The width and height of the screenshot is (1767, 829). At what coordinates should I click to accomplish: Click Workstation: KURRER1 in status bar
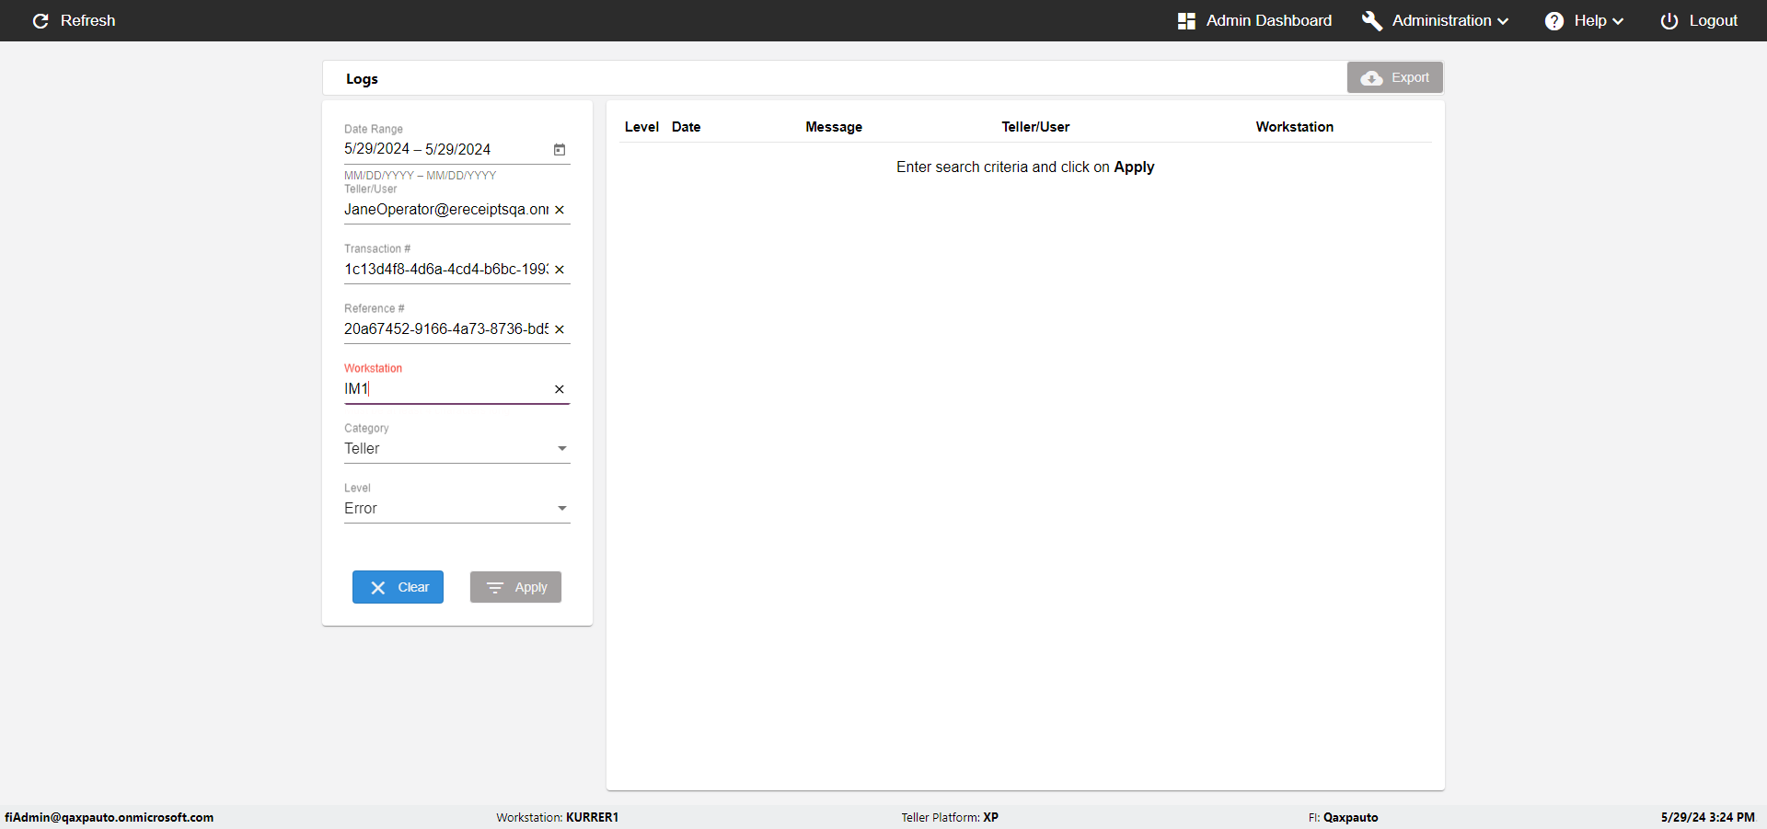(x=558, y=817)
